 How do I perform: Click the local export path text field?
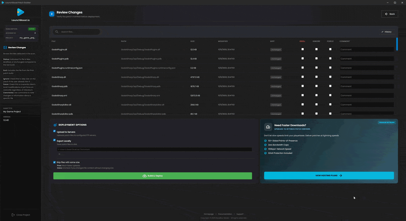[154, 149]
